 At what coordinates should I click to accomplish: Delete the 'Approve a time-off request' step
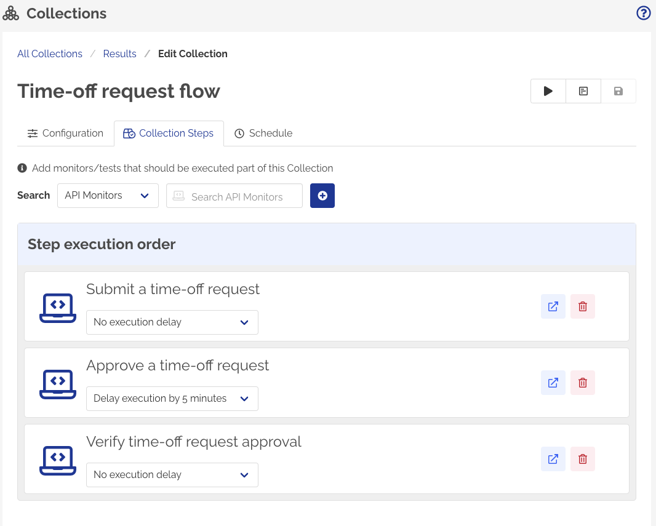click(582, 382)
